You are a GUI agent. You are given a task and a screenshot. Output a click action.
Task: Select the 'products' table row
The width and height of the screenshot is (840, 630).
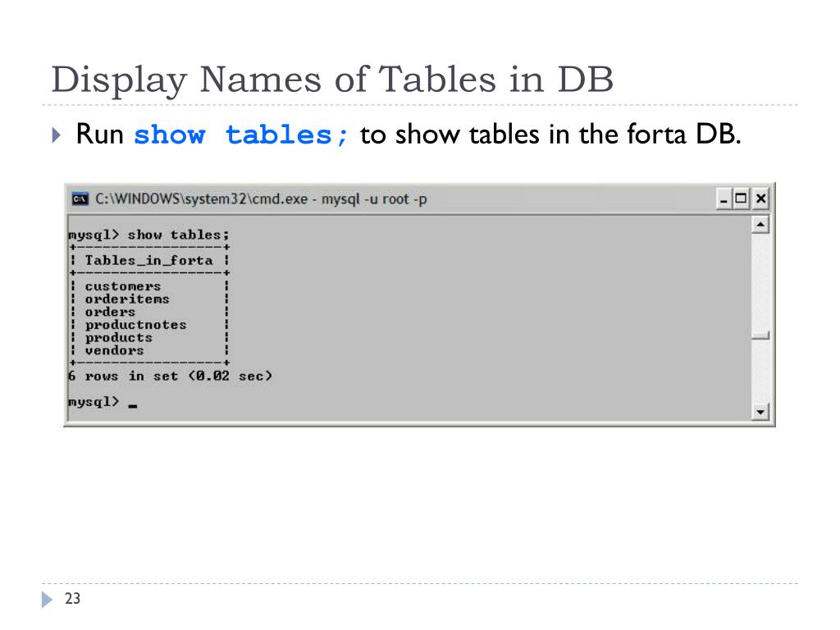tap(118, 337)
